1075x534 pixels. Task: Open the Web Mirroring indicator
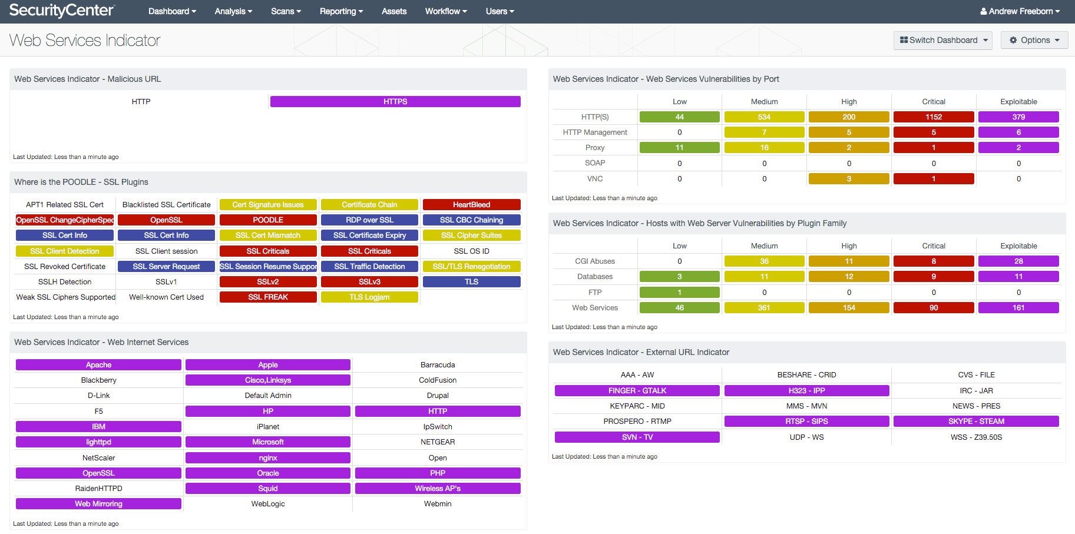98,504
